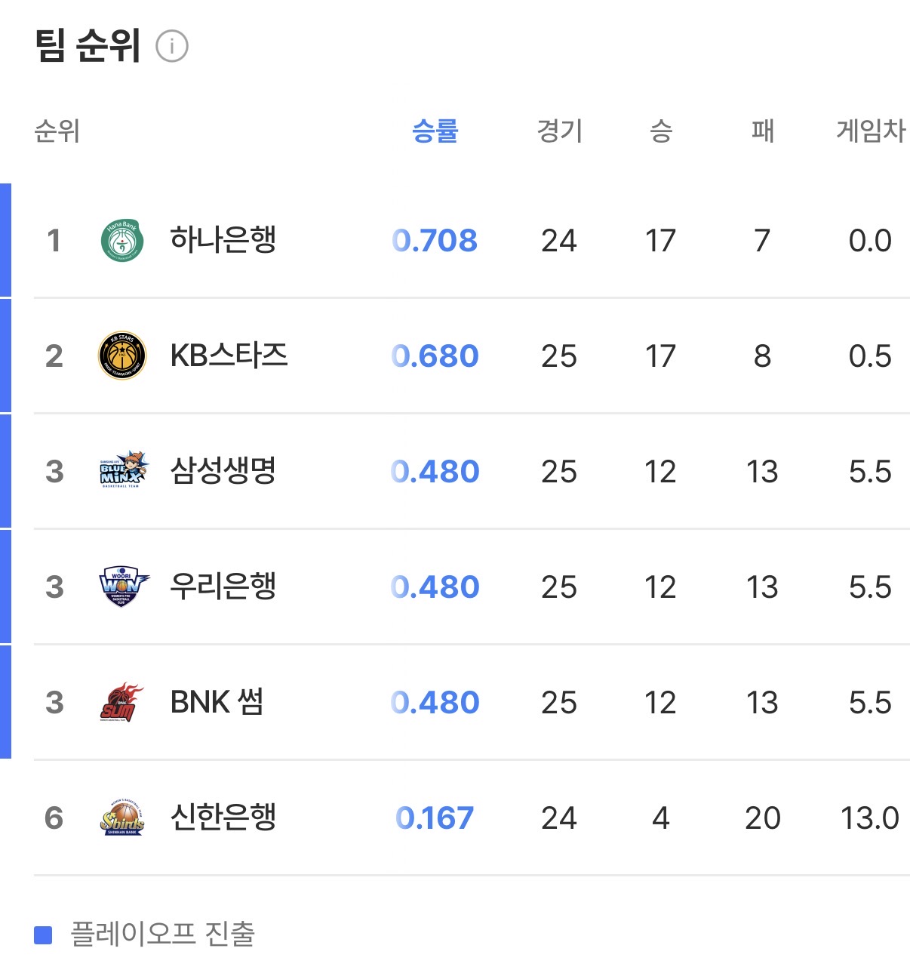Click the BNK 썸 team logo
910x970 pixels.
coord(121,703)
